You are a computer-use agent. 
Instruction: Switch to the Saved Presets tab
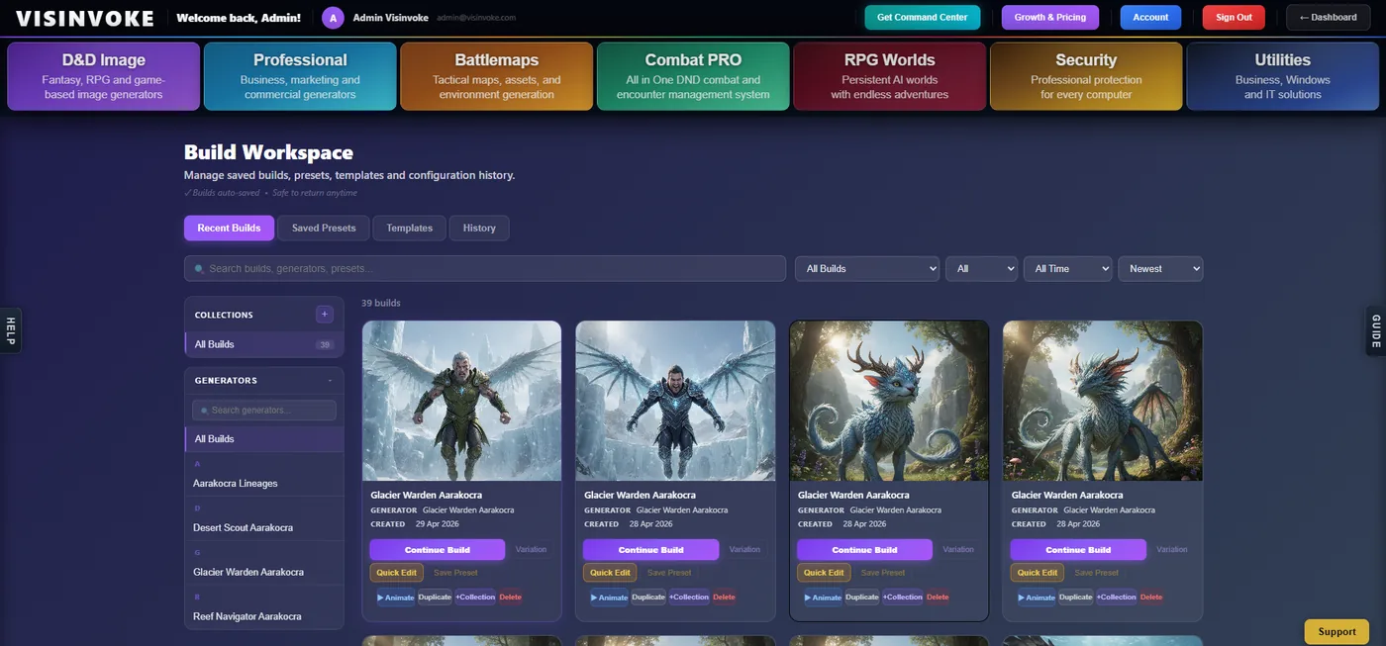pyautogui.click(x=324, y=228)
